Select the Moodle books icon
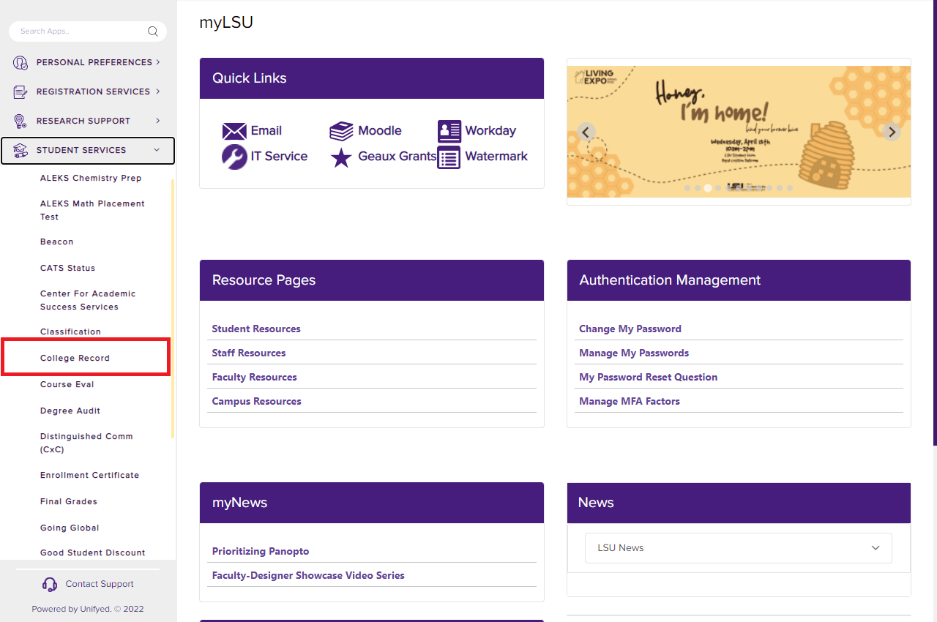The width and height of the screenshot is (937, 622). (341, 130)
